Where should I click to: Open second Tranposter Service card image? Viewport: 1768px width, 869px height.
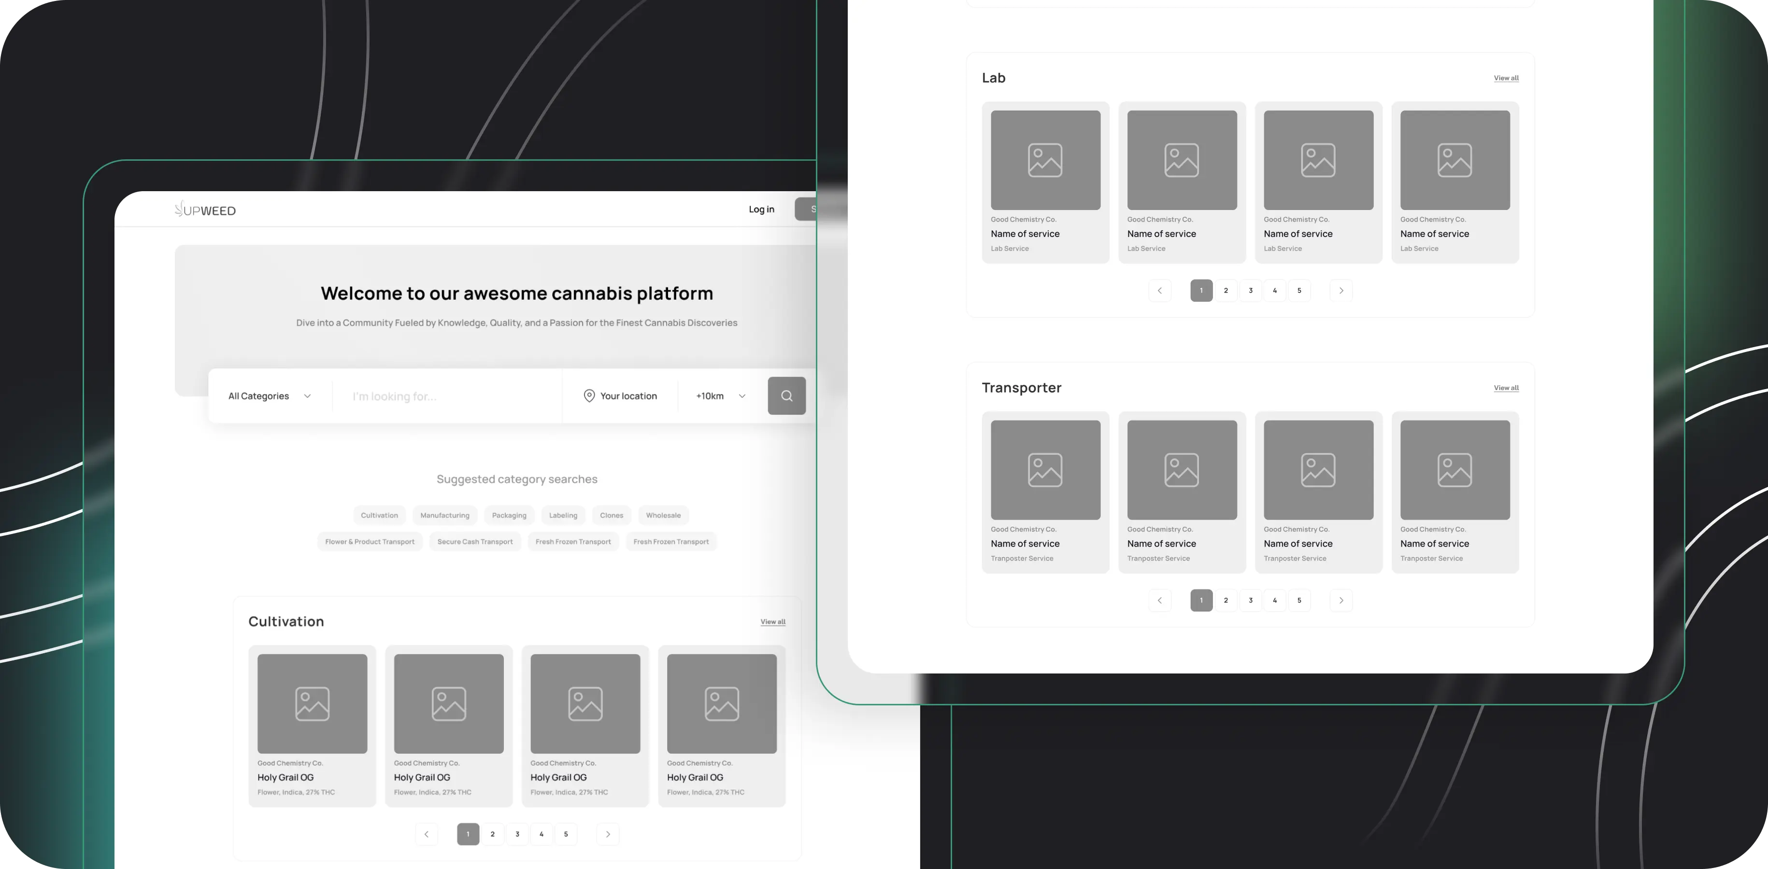point(1182,470)
